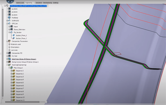Collapse the Ply_Section node

click(9, 32)
